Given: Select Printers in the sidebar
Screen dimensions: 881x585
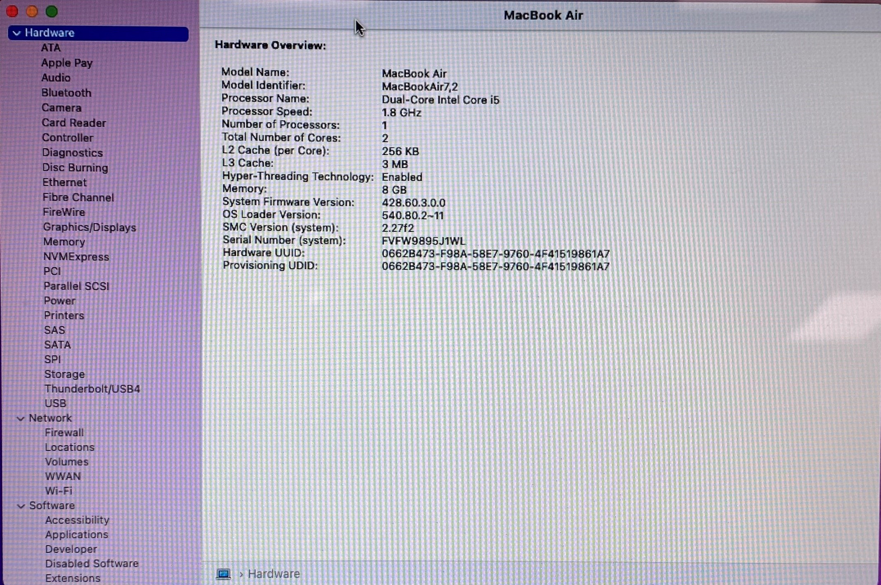Looking at the screenshot, I should [64, 316].
